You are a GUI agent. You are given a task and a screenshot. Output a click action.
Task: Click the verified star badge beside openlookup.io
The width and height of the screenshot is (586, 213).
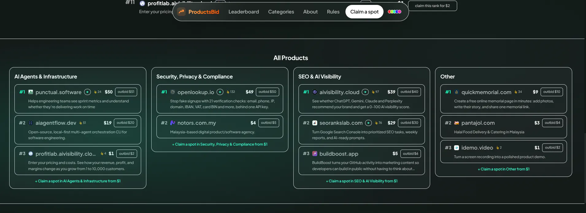tap(220, 92)
